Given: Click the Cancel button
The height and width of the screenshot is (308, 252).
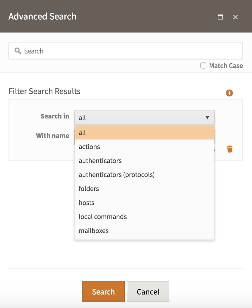Looking at the screenshot, I should tap(148, 291).
